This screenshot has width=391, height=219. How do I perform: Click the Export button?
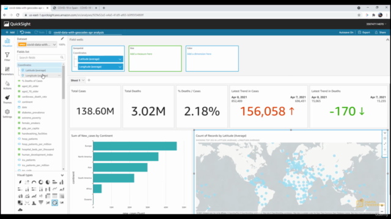pos(364,32)
